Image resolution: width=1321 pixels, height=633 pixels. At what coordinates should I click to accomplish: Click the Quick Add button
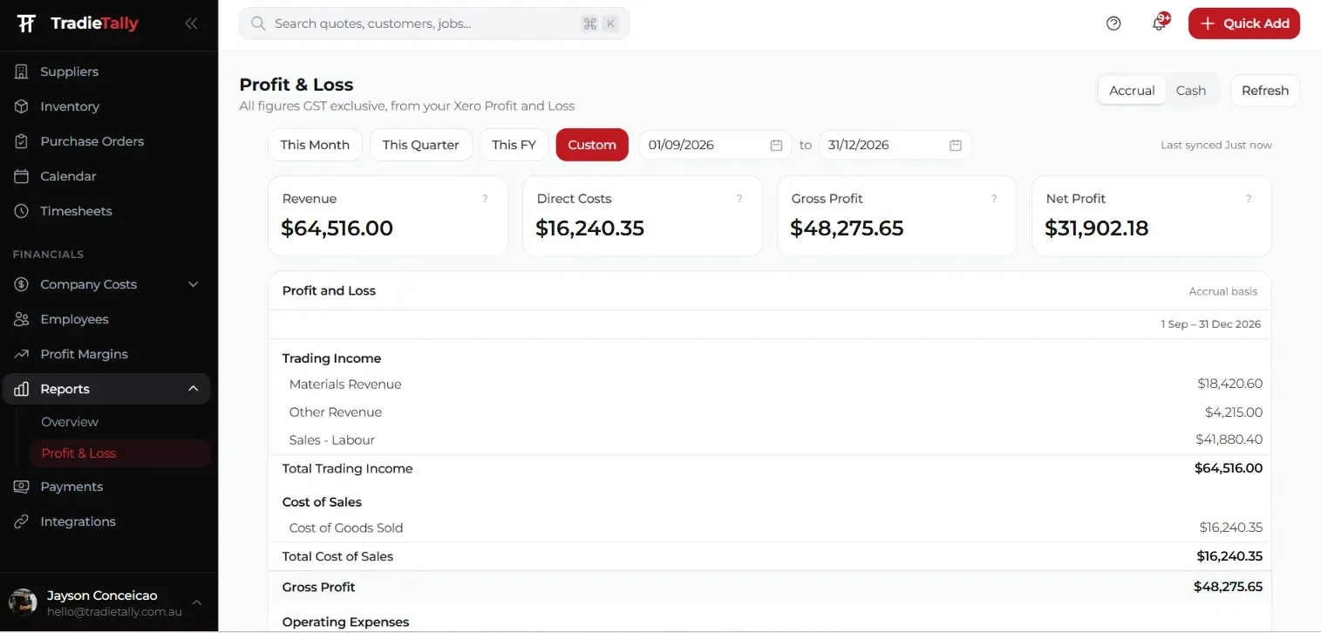coord(1244,24)
